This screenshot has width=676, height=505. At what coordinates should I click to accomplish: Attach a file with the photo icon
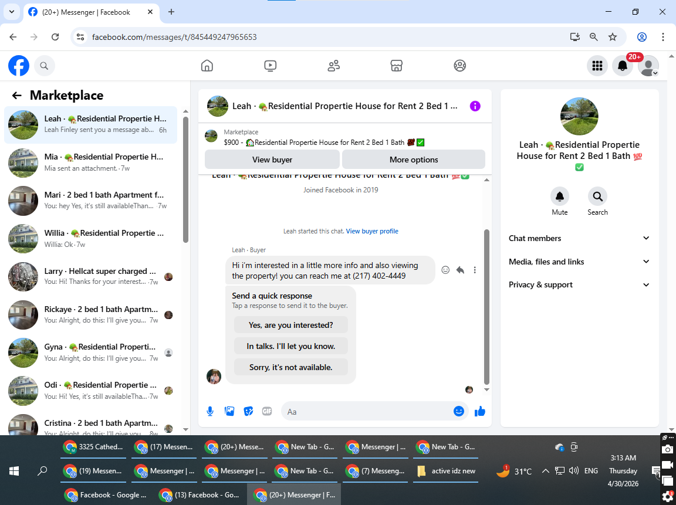point(229,412)
